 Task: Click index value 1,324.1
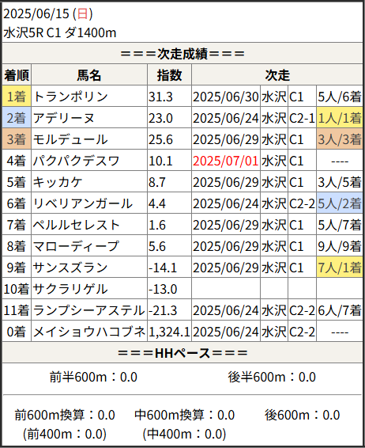pos(169,332)
